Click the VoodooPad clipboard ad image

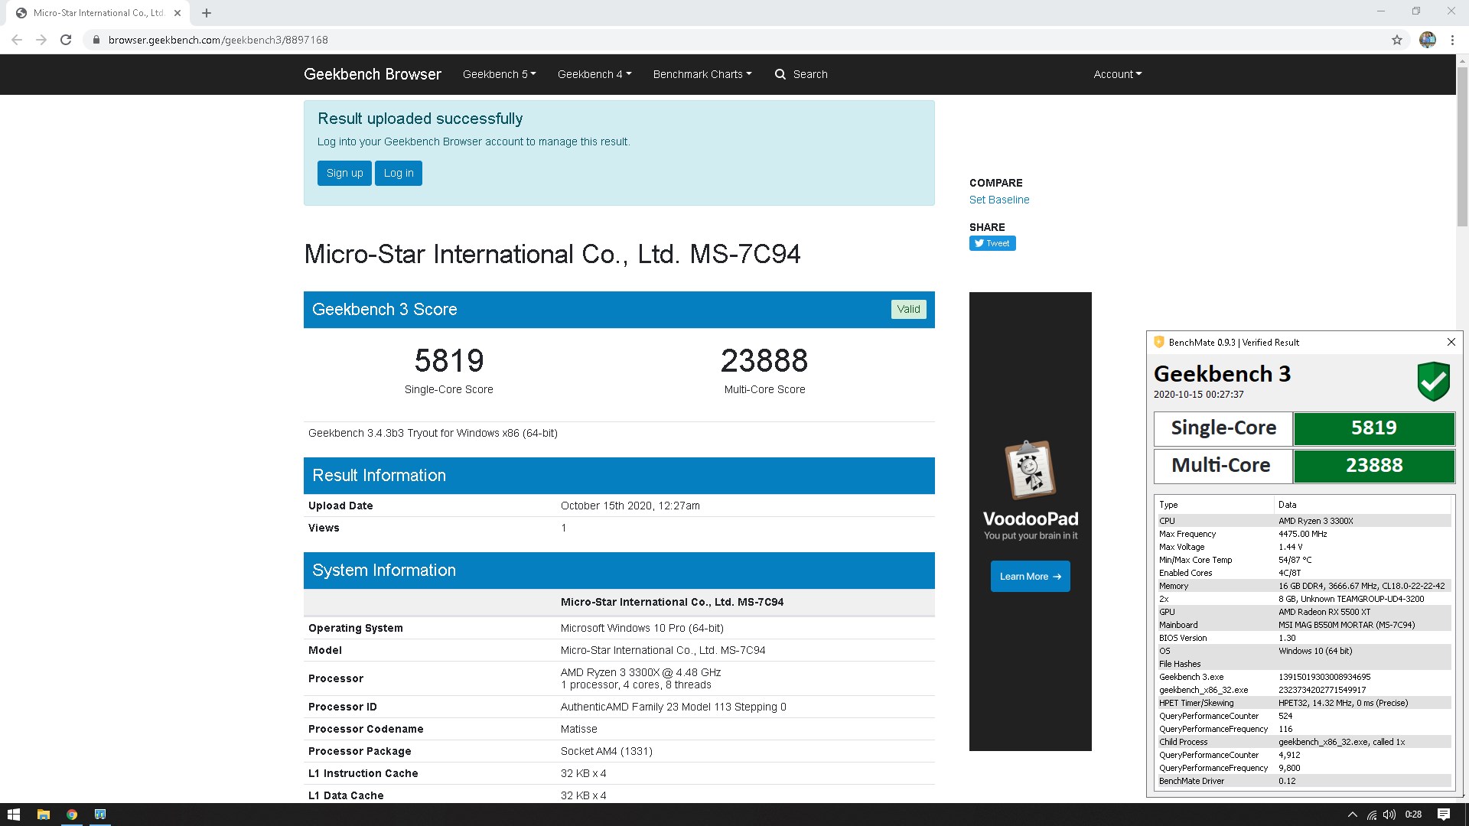coord(1030,470)
